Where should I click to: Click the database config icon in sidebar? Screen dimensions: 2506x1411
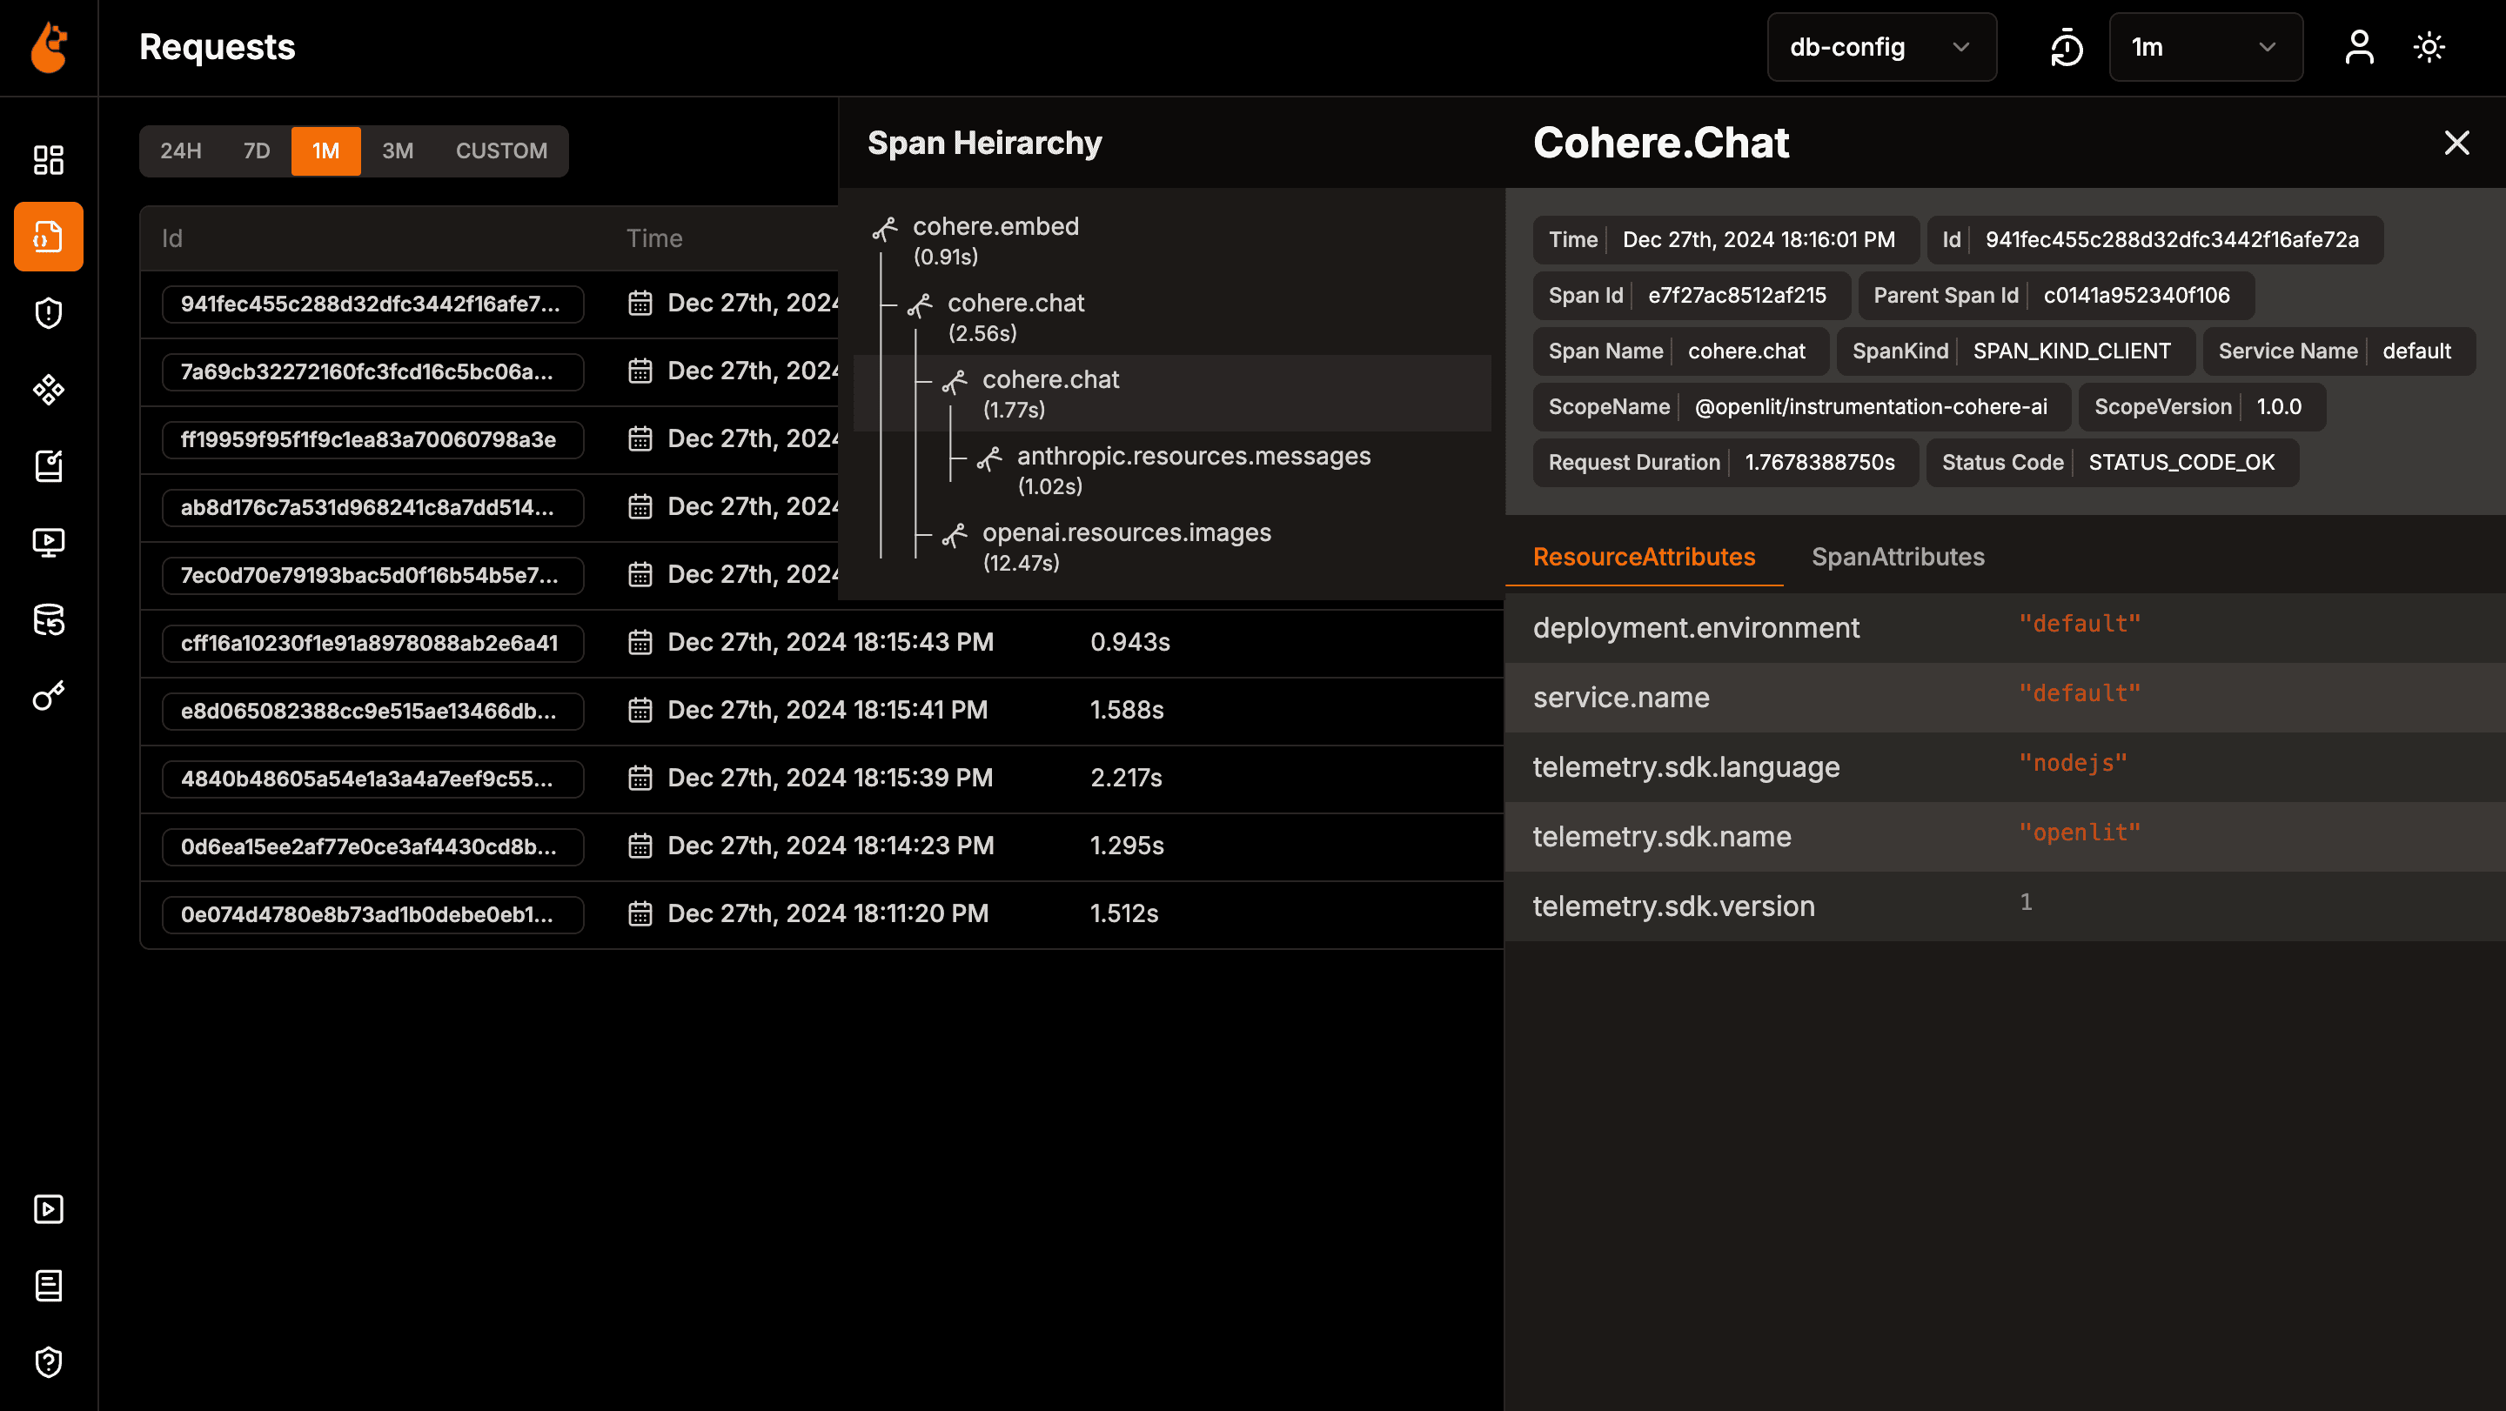47,621
